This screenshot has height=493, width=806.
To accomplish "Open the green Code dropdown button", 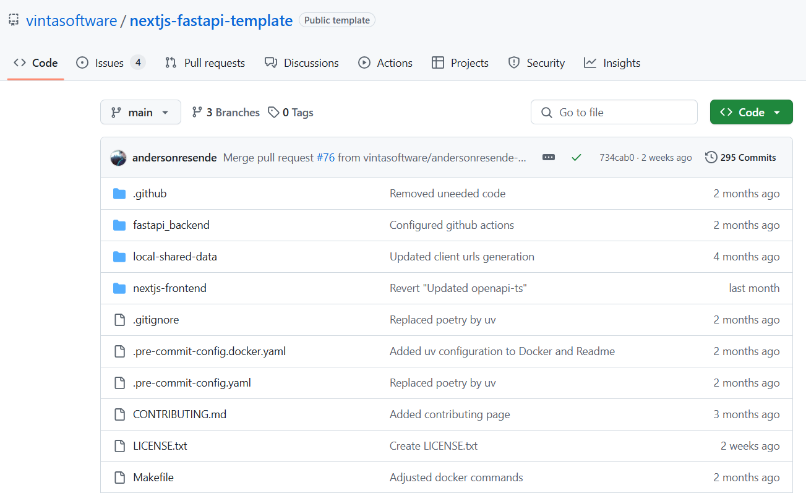I will pos(751,112).
